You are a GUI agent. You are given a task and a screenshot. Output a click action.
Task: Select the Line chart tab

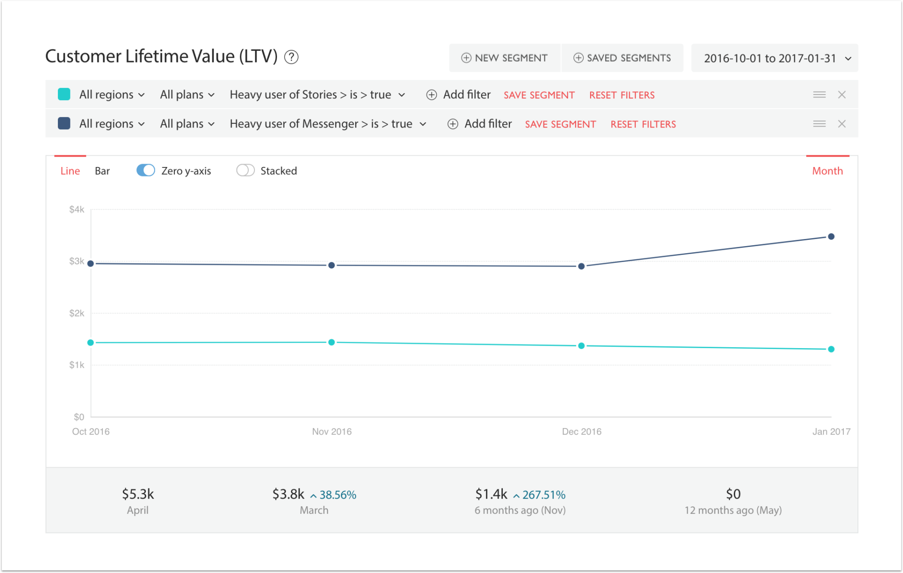click(70, 170)
